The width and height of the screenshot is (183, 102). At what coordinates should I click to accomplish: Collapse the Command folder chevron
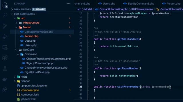pos(18,54)
